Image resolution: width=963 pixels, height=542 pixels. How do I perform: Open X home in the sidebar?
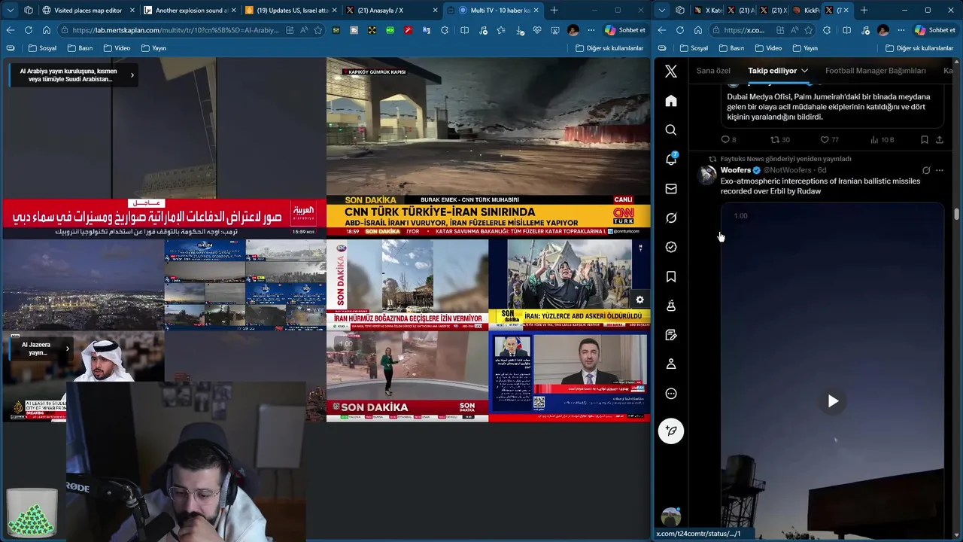click(671, 101)
